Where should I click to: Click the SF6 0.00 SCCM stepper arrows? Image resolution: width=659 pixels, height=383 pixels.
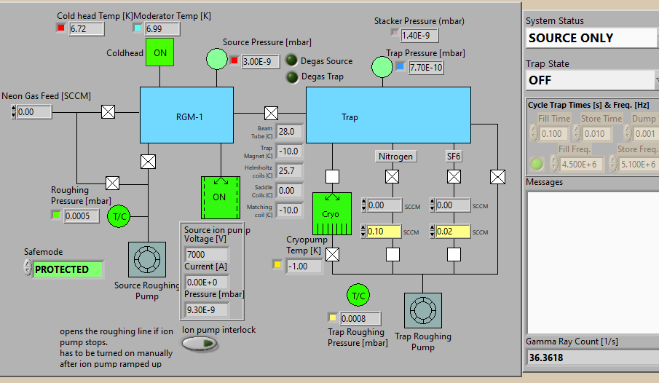coord(432,205)
